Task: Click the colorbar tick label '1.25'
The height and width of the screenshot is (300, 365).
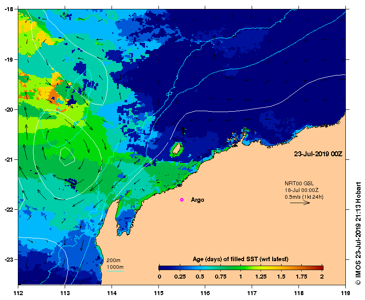Action: click(x=261, y=277)
